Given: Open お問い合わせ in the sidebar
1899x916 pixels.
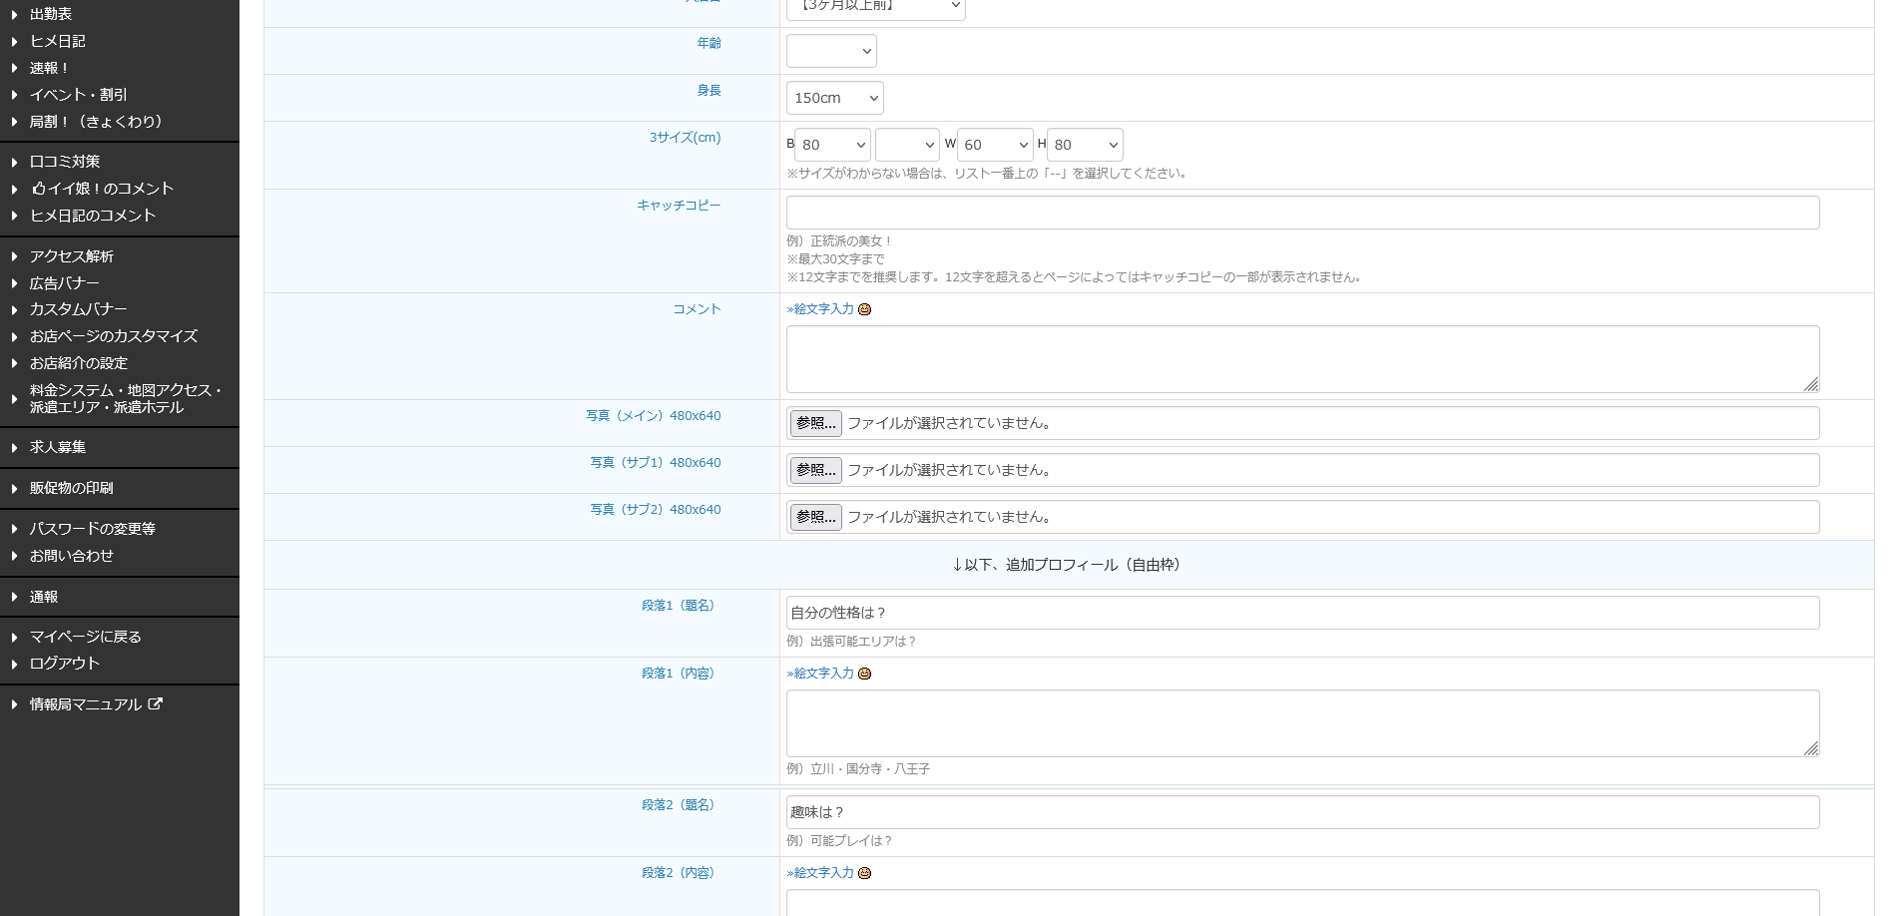Looking at the screenshot, I should (x=72, y=556).
